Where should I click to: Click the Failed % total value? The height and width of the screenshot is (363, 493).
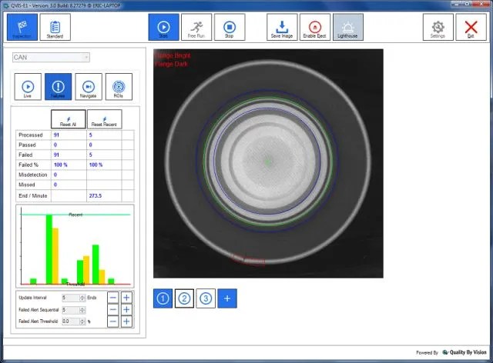point(61,165)
